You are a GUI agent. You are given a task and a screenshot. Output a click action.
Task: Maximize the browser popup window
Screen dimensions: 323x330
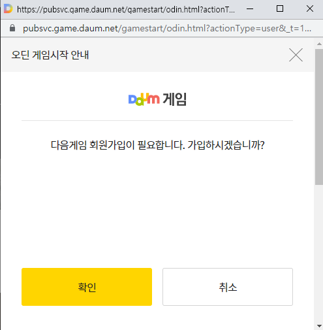[280, 9]
